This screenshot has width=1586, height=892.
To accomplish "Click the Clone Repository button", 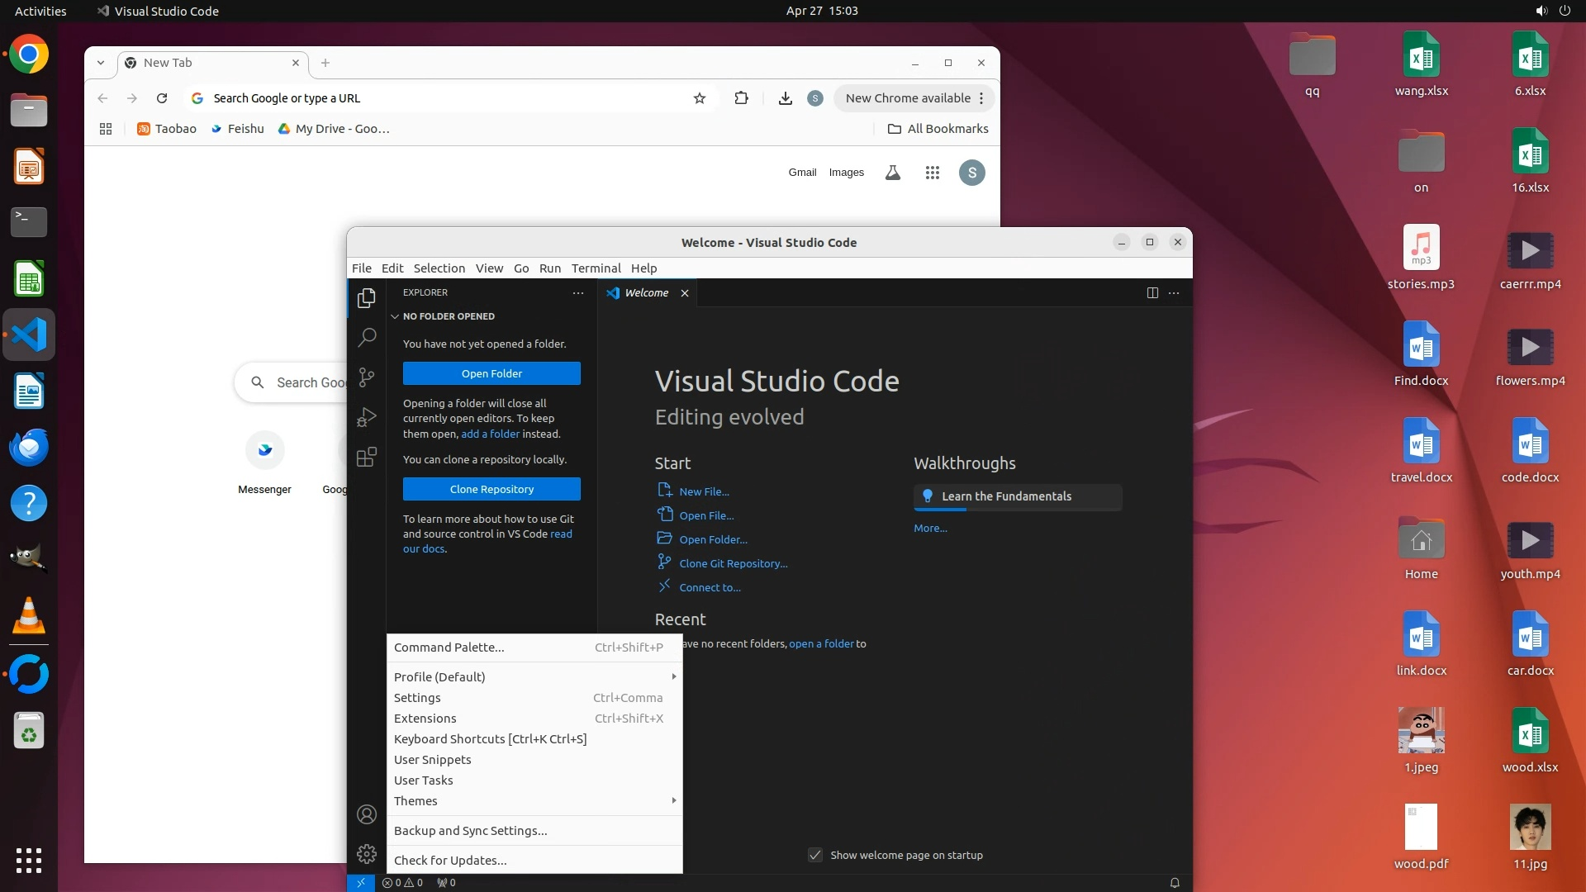I will (491, 489).
